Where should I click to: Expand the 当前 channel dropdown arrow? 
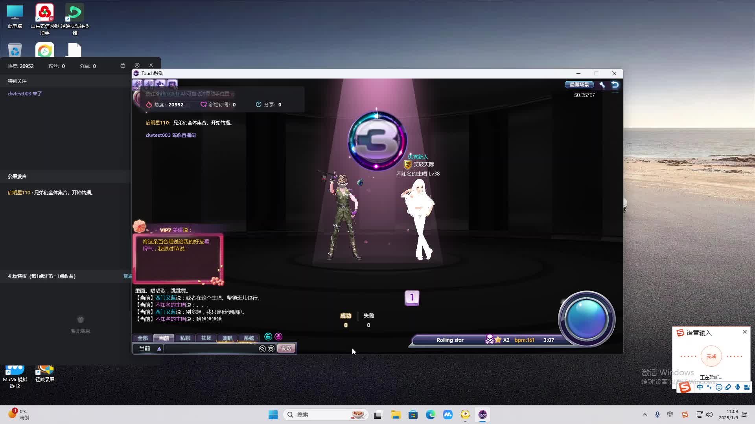pos(159,349)
